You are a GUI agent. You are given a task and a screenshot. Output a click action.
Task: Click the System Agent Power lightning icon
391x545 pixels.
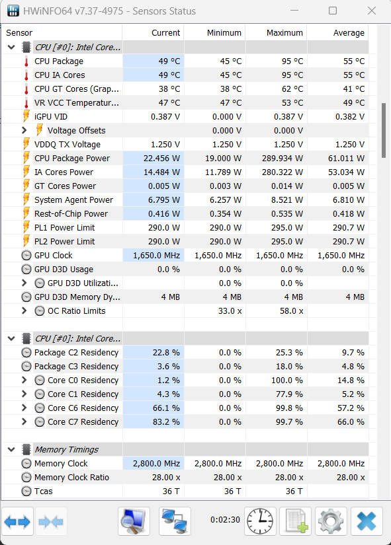[26, 200]
